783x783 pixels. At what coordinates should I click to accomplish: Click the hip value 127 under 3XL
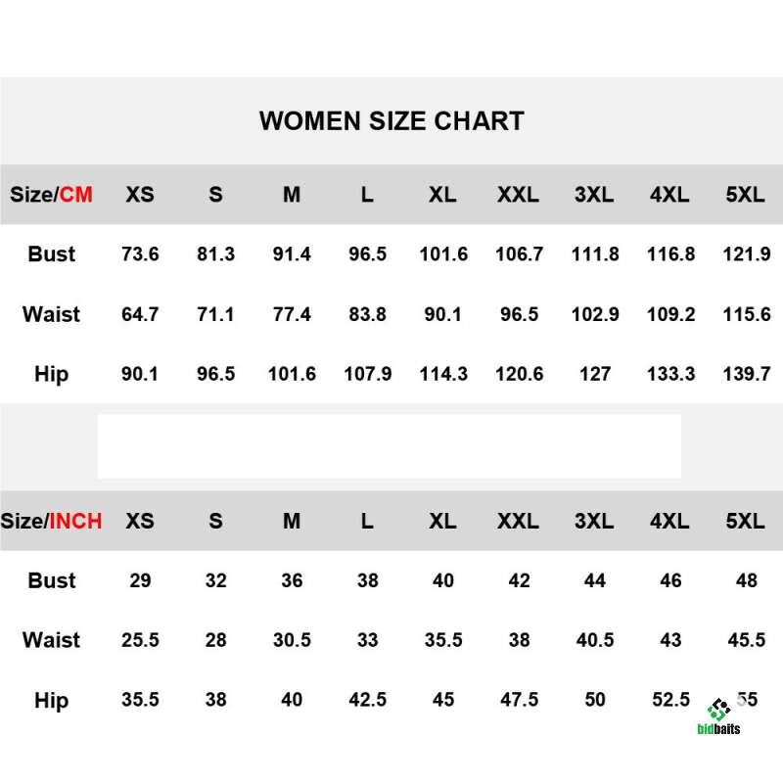pos(595,374)
